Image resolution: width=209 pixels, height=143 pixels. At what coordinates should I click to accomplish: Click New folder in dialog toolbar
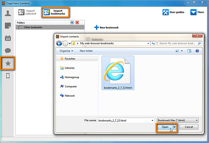tap(86, 51)
